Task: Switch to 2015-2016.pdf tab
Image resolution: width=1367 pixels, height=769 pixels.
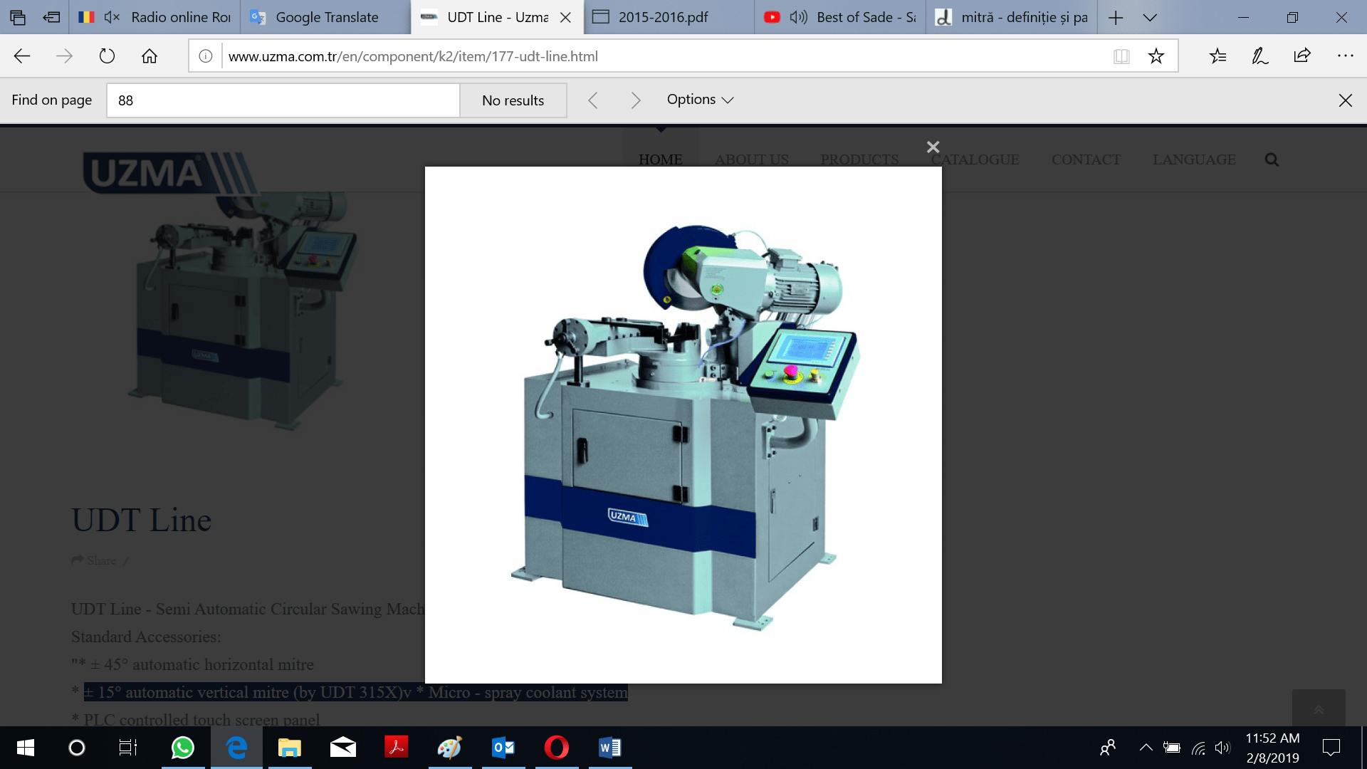Action: [x=662, y=17]
